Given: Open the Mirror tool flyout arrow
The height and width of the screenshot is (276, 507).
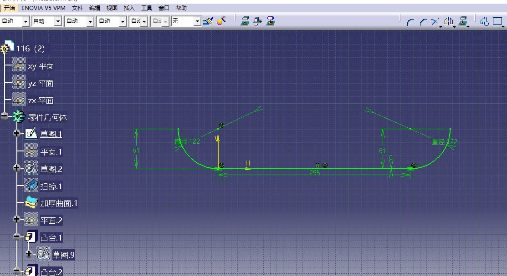Looking at the screenshot, I should 454,26.
